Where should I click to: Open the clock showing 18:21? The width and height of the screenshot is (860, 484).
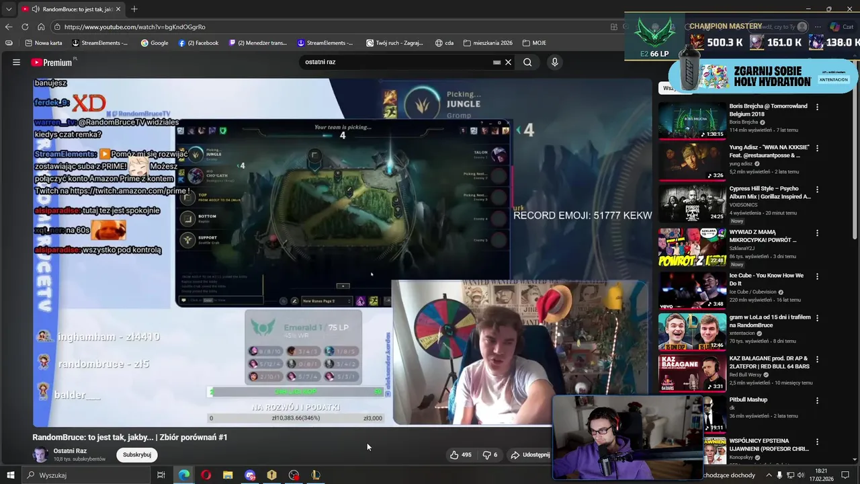821,475
